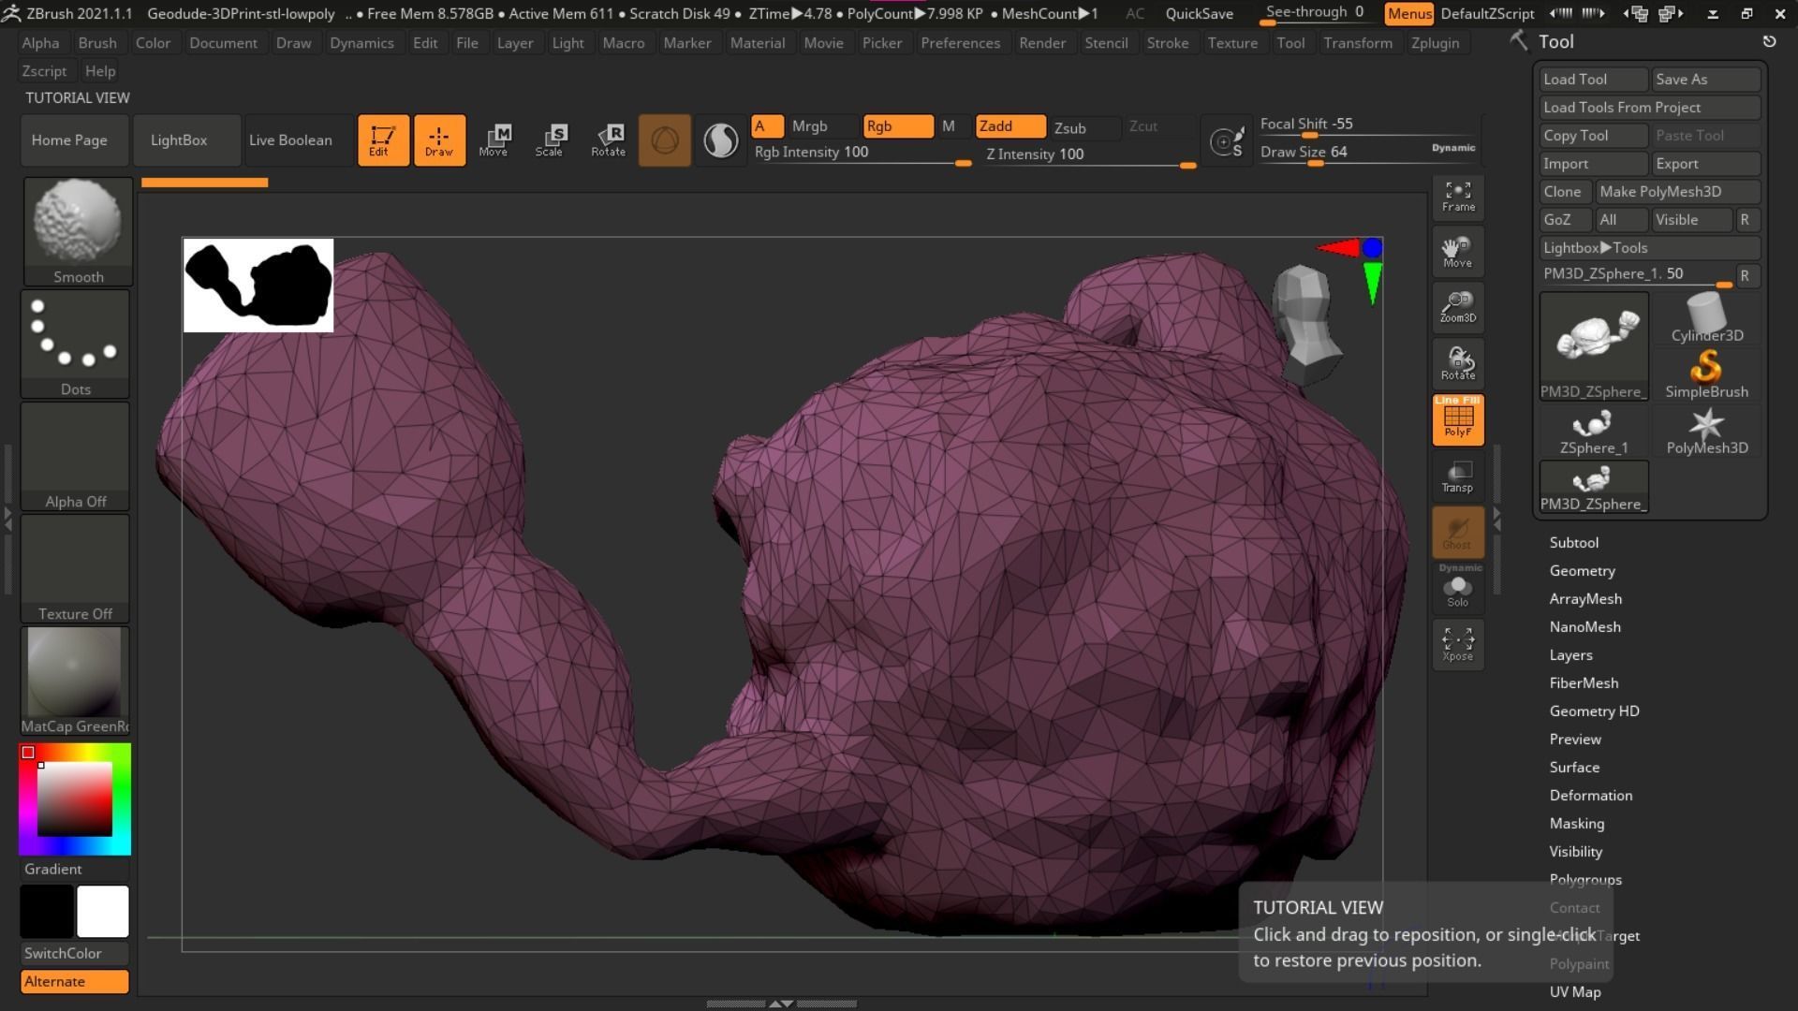Pick a hue in the color picker square
Screen dimensions: 1798x1011
74,799
